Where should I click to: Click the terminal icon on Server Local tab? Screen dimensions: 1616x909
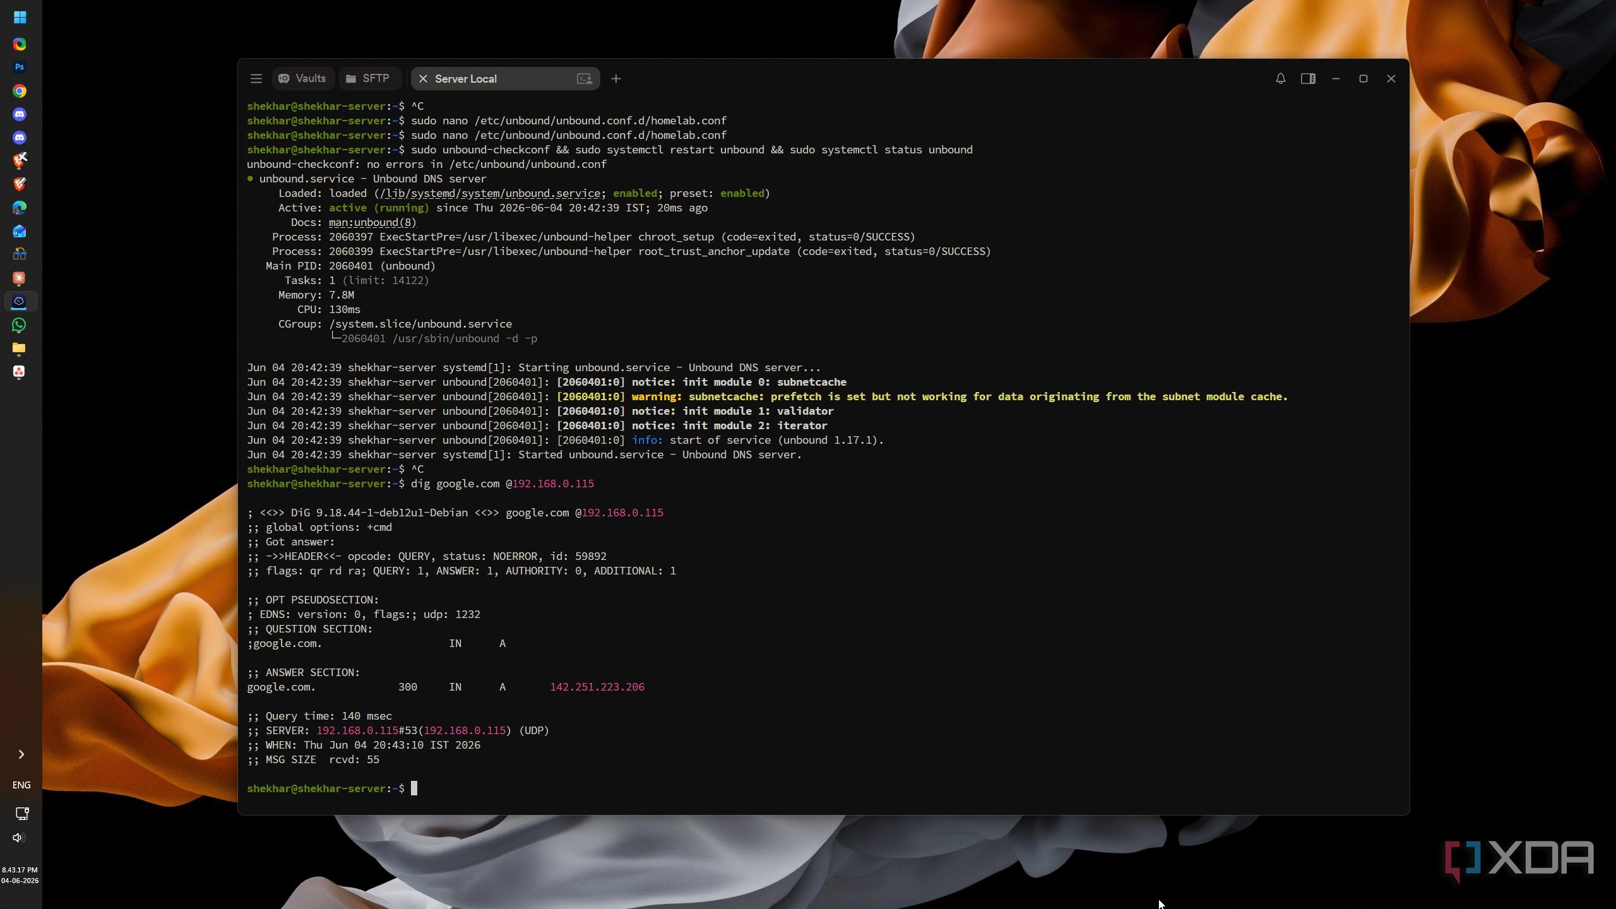pyautogui.click(x=585, y=79)
